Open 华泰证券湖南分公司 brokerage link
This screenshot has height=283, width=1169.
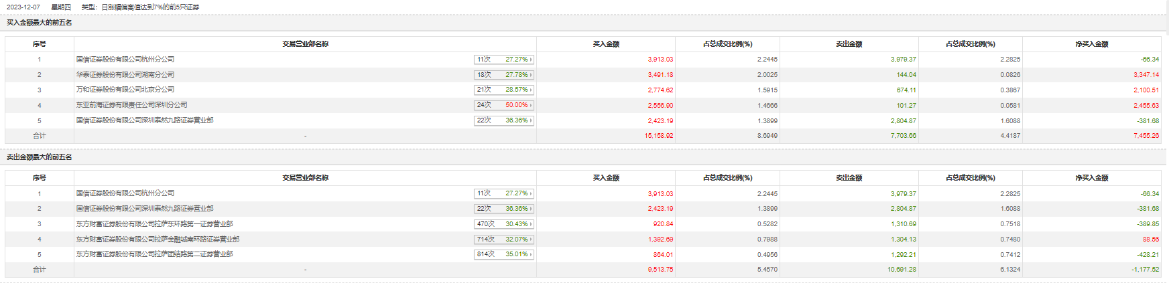125,75
